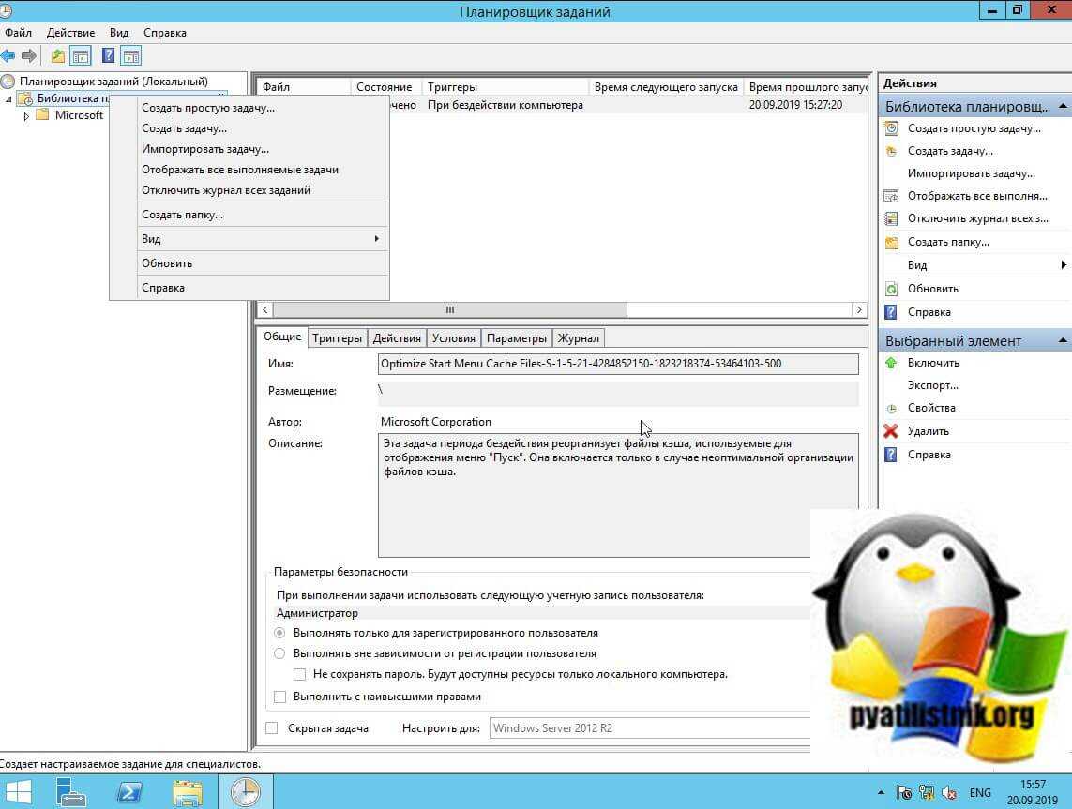Click Экспорт... in the actions panel
The width and height of the screenshot is (1072, 809).
coord(932,385)
